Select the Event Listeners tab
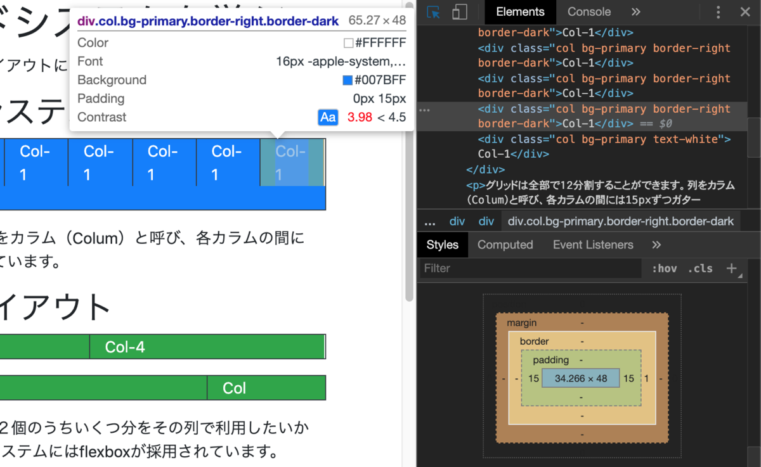Viewport: 761px width, 467px height. pyautogui.click(x=592, y=245)
